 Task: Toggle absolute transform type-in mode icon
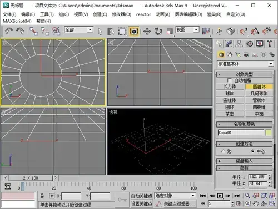pos(52,196)
